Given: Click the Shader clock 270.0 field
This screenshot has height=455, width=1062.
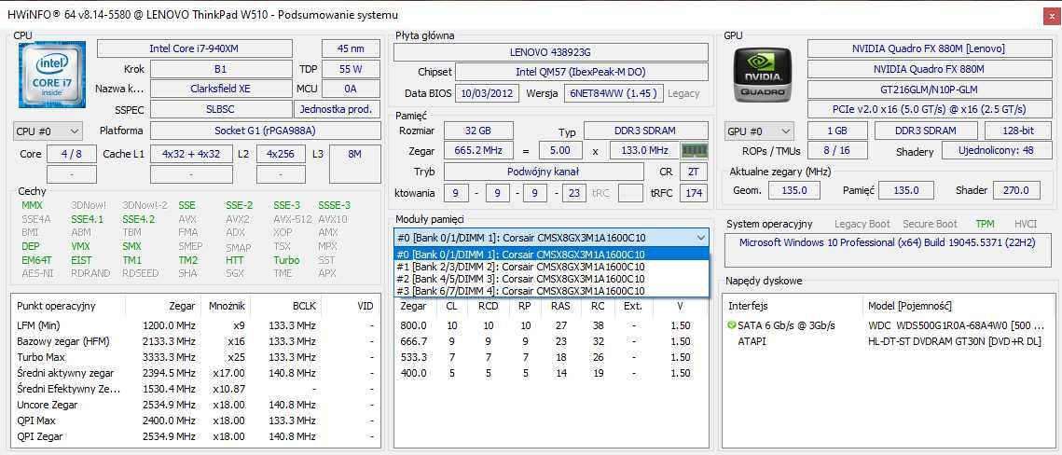Looking at the screenshot, I should [1016, 190].
